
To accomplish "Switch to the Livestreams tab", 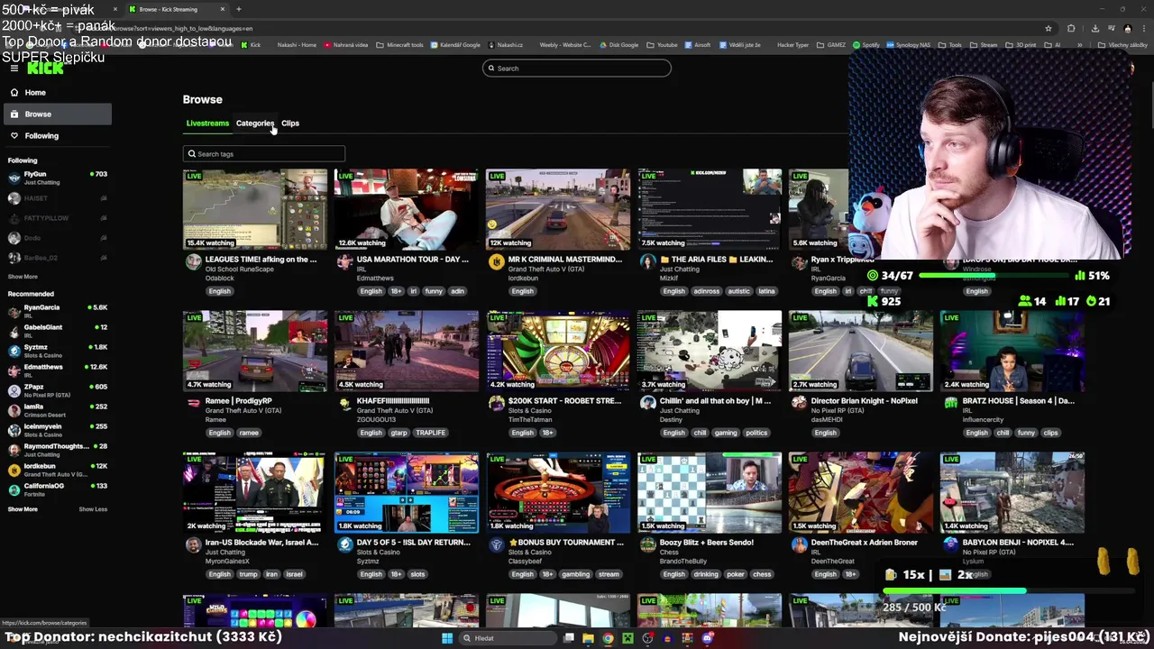I will point(207,123).
